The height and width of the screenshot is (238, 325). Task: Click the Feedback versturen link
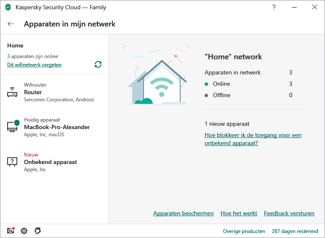tap(289, 214)
